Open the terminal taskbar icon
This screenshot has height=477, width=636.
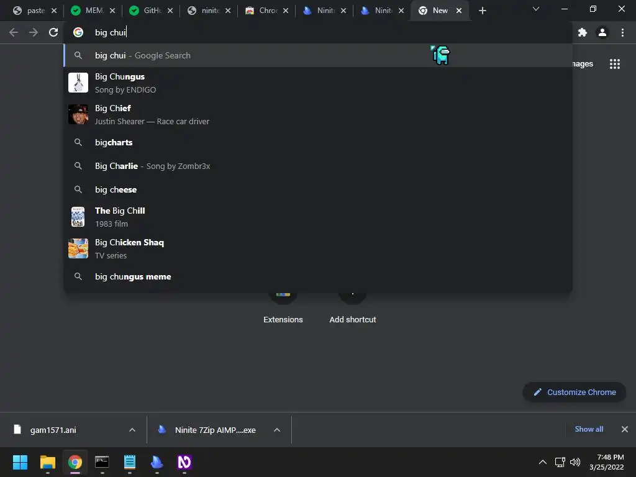(x=102, y=462)
